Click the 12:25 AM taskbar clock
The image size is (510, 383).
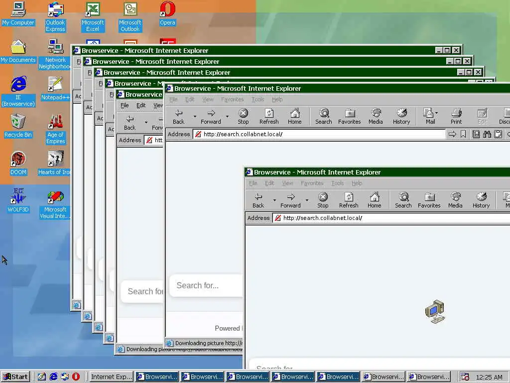click(489, 377)
